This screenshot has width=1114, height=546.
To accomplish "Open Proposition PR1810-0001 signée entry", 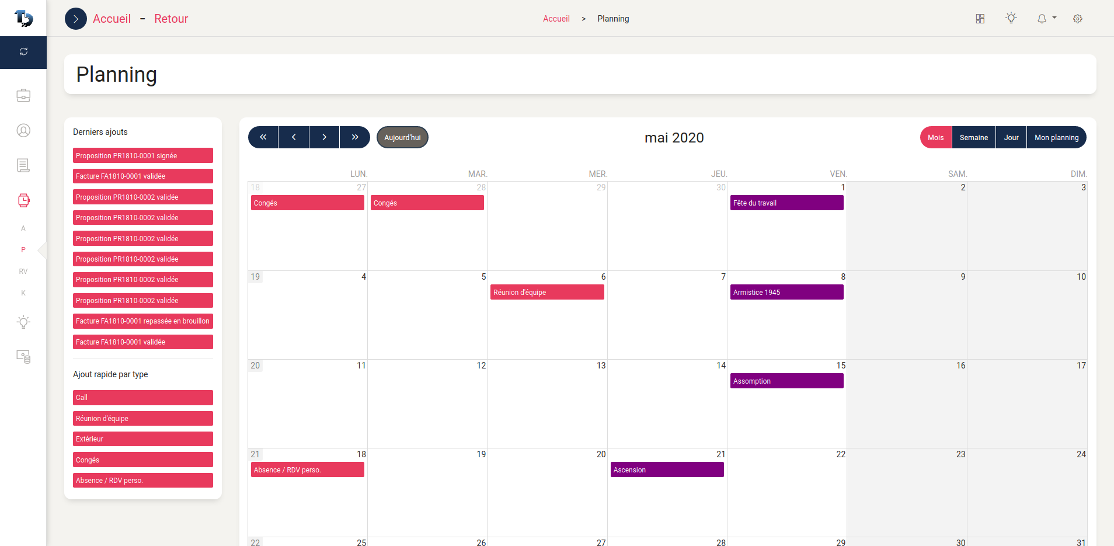I will click(x=143, y=155).
